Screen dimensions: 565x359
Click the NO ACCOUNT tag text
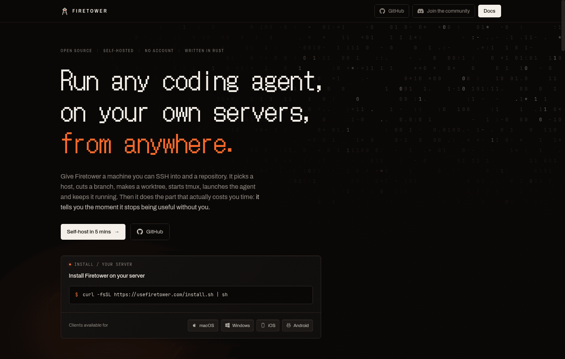pyautogui.click(x=159, y=51)
